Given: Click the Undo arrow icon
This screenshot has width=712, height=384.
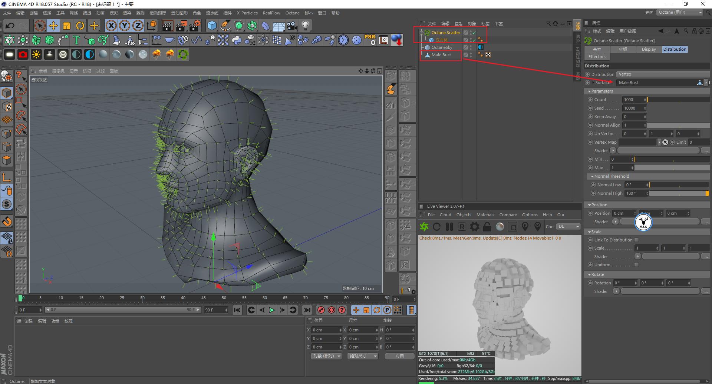Looking at the screenshot, I should (x=10, y=26).
